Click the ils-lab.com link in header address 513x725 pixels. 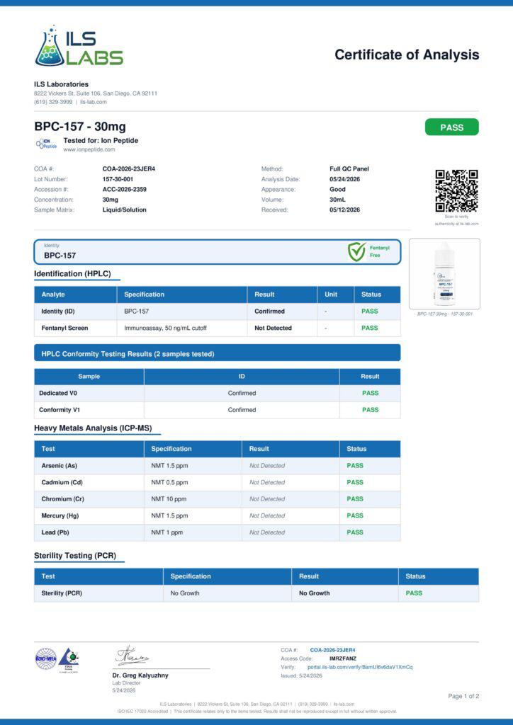94,102
